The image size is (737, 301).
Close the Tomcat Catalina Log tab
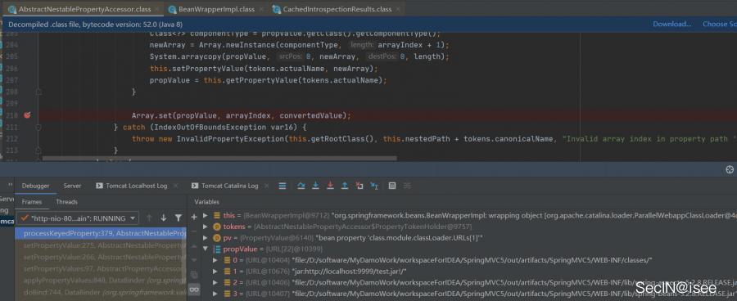(266, 186)
